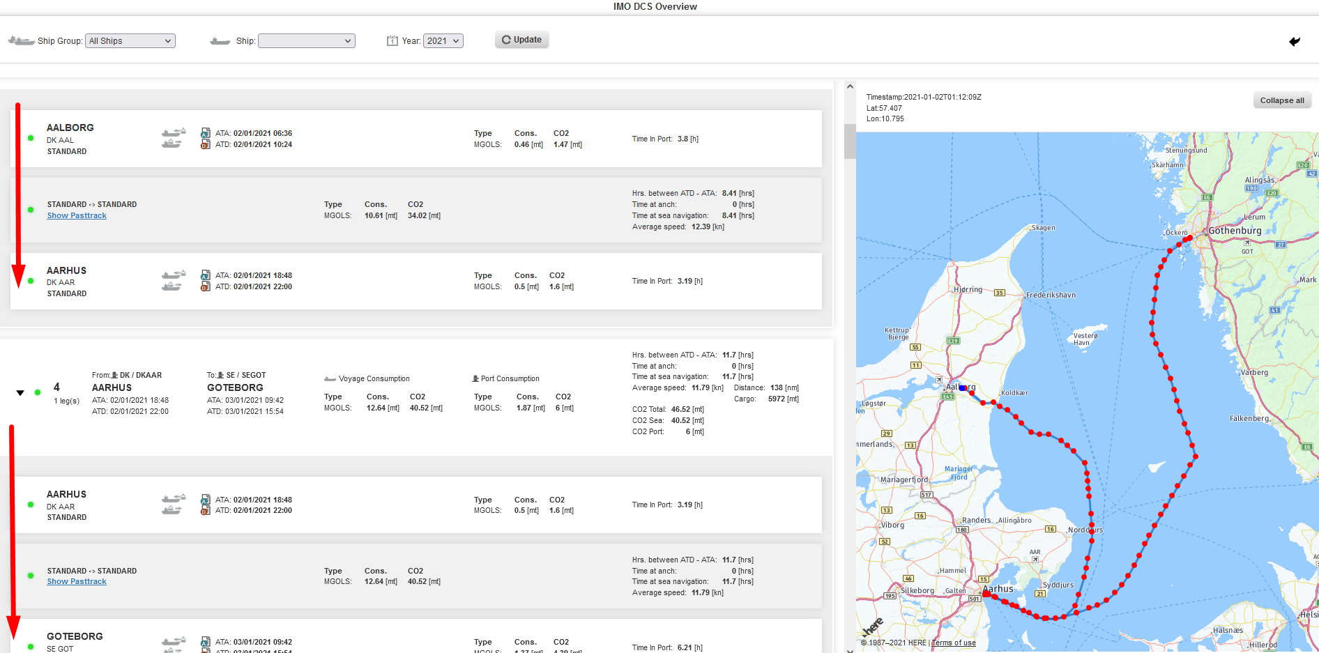The width and height of the screenshot is (1319, 653).
Task: Click the ship group icon in header
Action: [x=21, y=41]
